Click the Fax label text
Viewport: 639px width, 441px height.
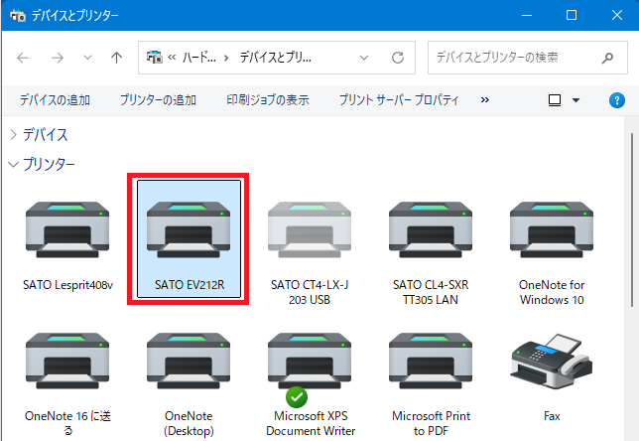coord(552,416)
